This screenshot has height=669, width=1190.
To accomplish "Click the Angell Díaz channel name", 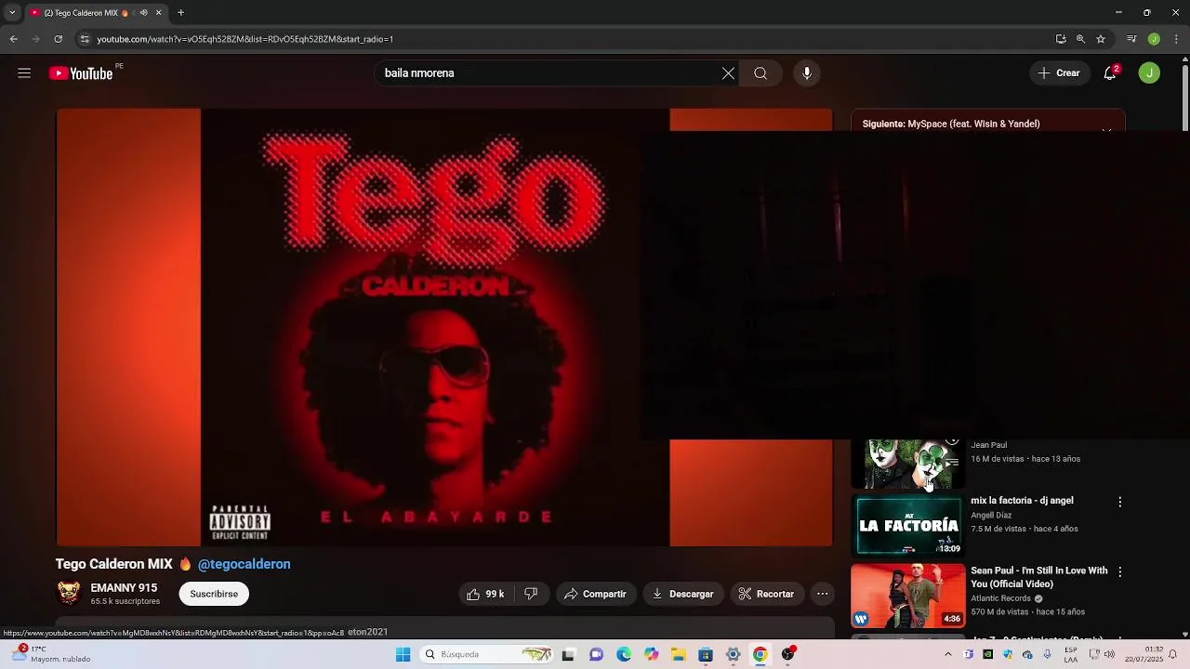I will click(991, 515).
